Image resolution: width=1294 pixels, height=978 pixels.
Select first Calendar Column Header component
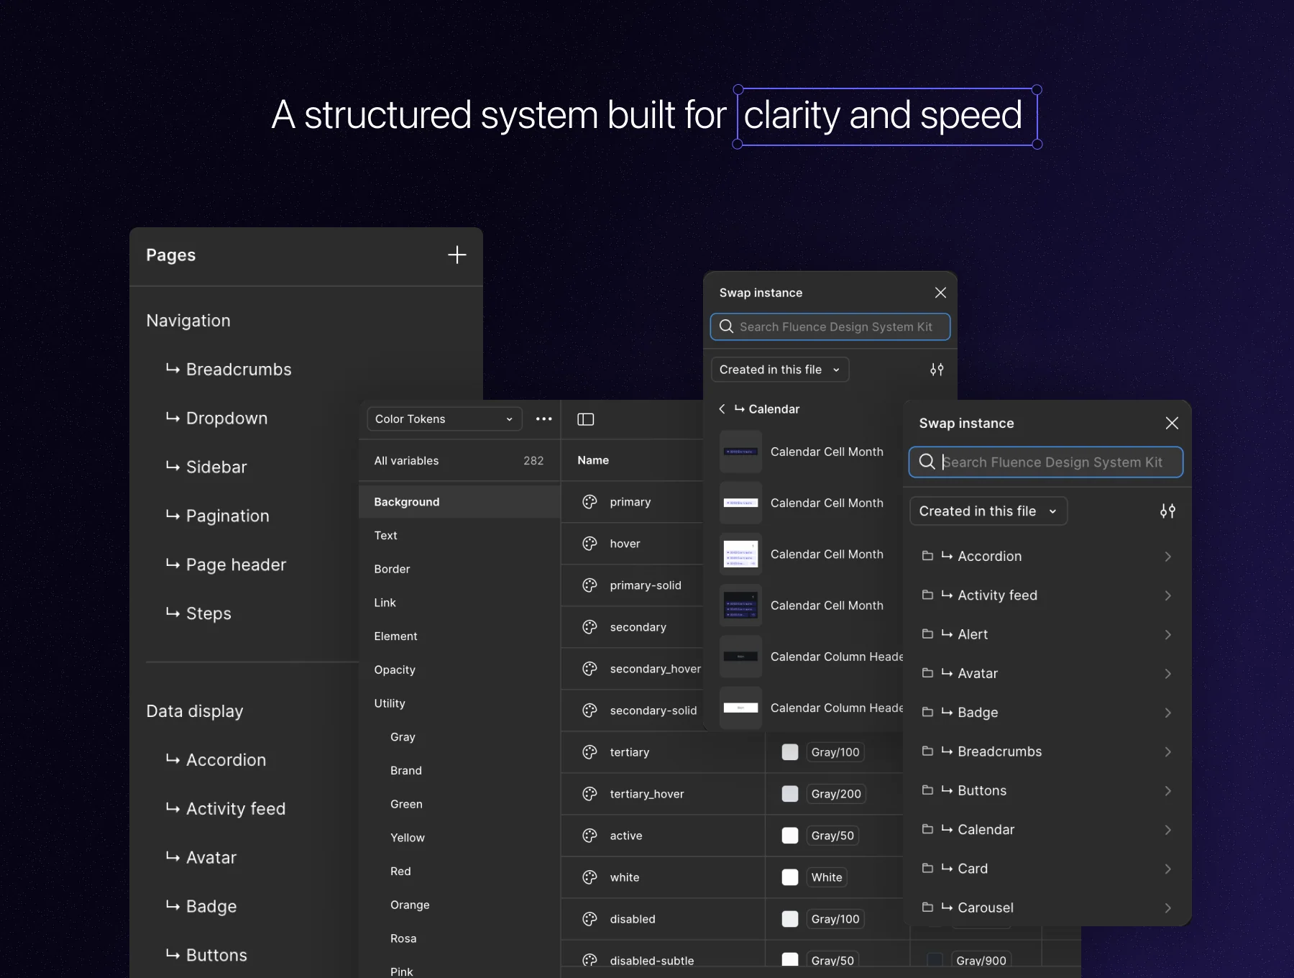tap(812, 657)
